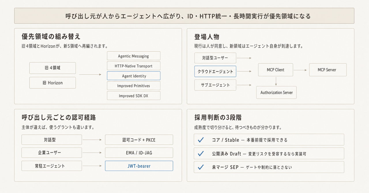Select the HTTP-Native Transport box

pos(133,66)
